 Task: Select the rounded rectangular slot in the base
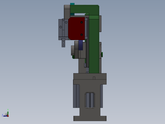[x=90, y=100]
